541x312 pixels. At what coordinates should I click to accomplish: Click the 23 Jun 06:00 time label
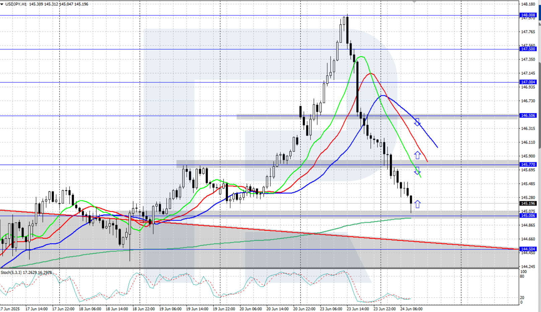tap(331, 309)
